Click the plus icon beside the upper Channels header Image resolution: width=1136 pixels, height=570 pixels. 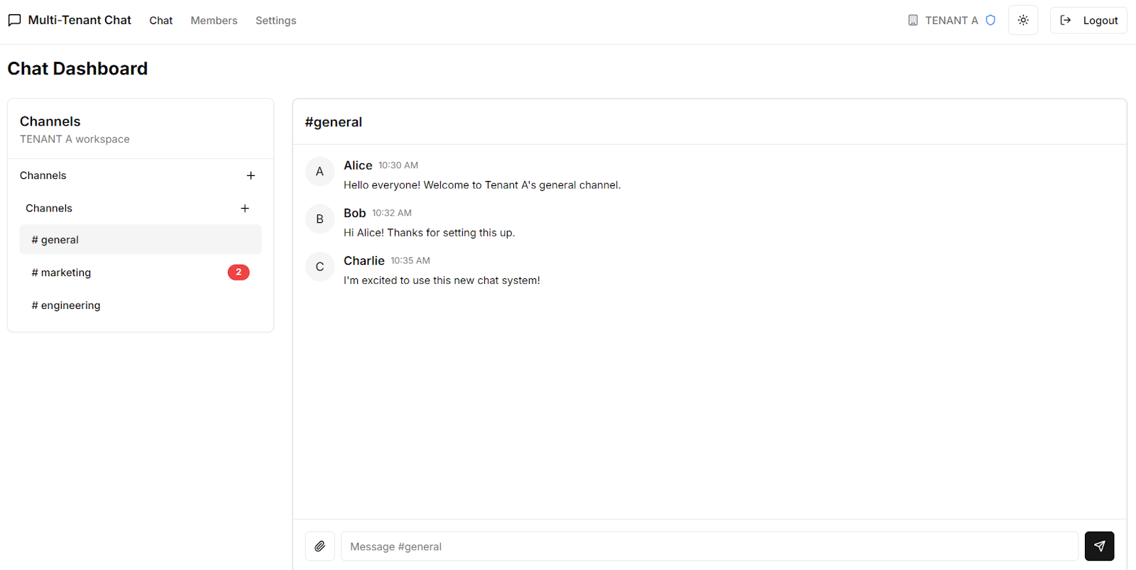click(x=251, y=175)
